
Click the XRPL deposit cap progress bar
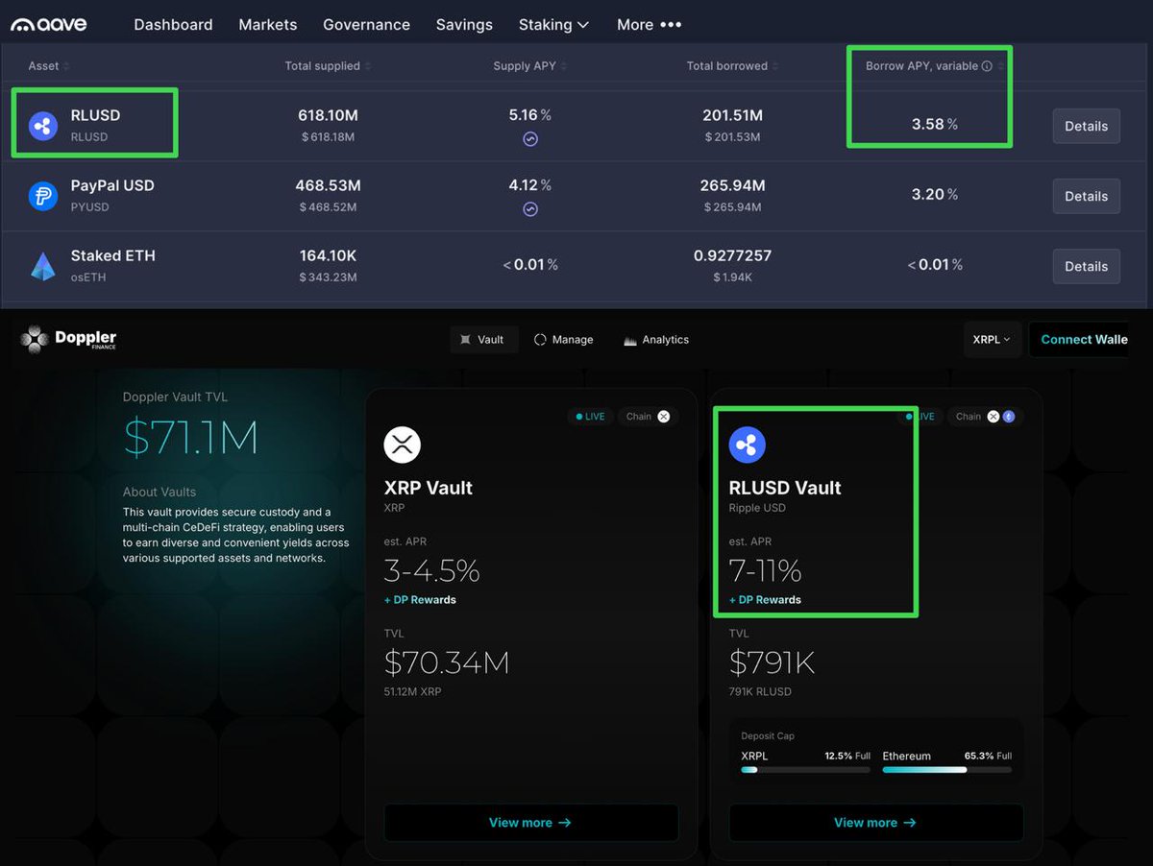click(x=806, y=770)
